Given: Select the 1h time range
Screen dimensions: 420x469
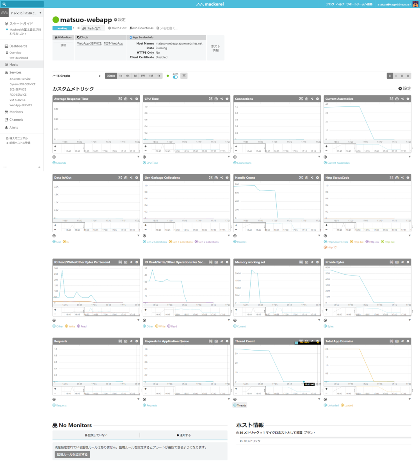Looking at the screenshot, I should pyautogui.click(x=121, y=76).
